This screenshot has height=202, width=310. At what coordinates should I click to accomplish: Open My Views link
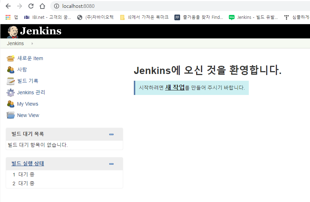[28, 104]
